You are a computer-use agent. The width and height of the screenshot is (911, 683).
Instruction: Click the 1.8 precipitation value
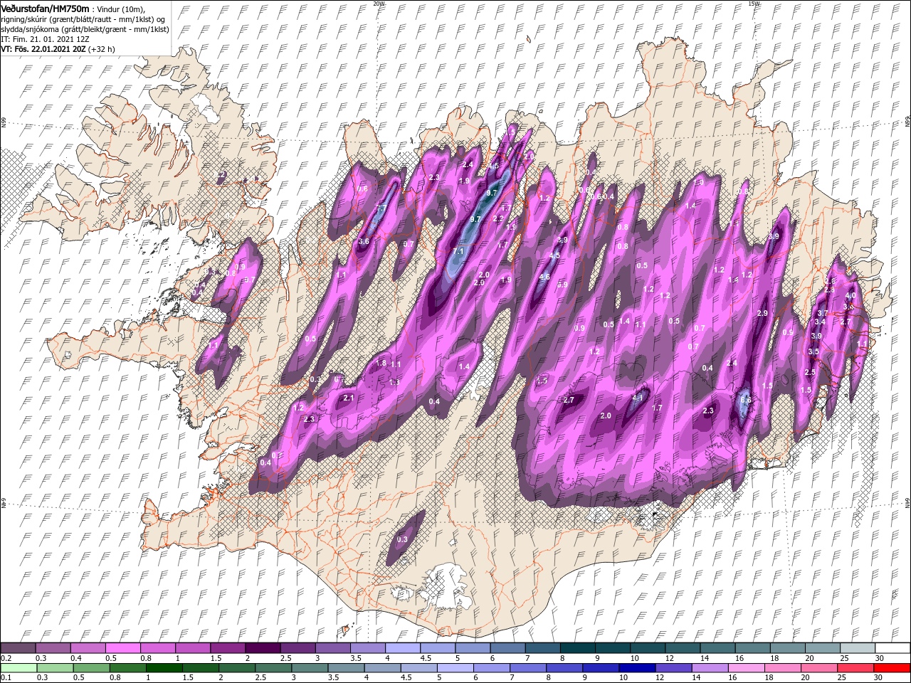381,363
